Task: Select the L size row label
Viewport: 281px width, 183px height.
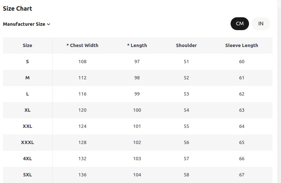Action: pos(28,94)
